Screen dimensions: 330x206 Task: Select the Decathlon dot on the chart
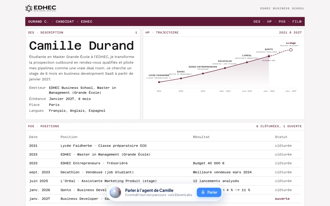tap(225, 68)
